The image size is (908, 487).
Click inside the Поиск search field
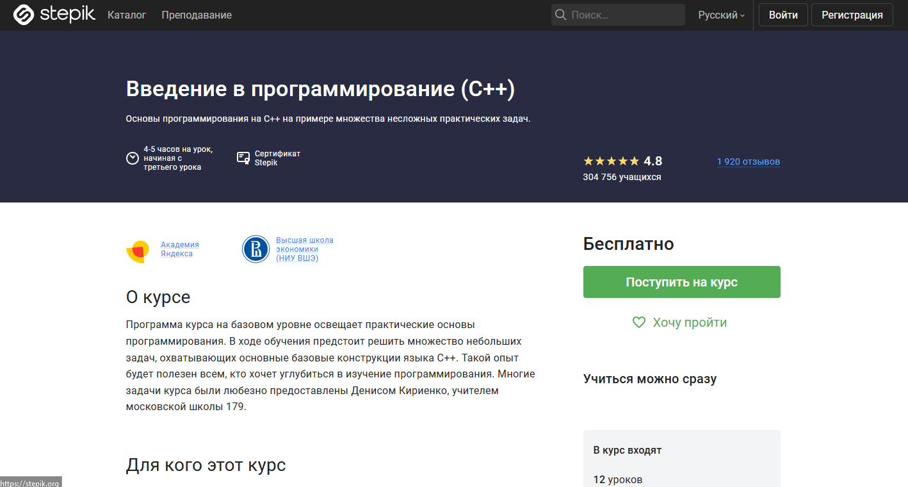[618, 14]
